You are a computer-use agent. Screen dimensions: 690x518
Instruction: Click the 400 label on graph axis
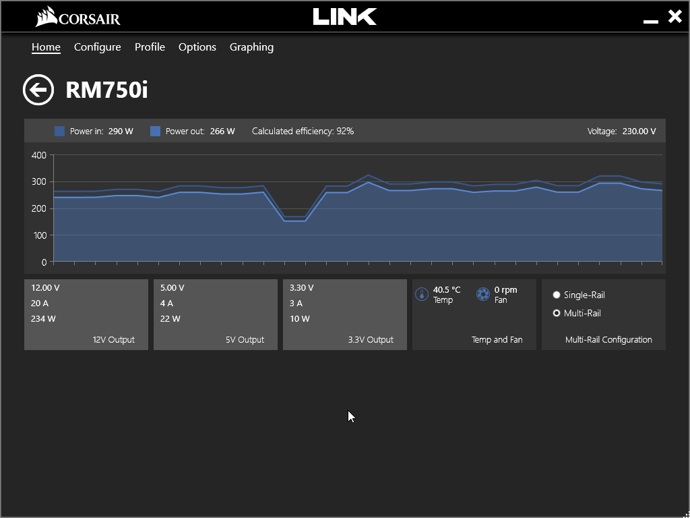(x=39, y=155)
